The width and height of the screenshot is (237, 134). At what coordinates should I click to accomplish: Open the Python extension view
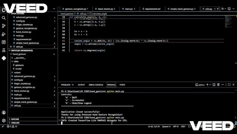click(3, 58)
